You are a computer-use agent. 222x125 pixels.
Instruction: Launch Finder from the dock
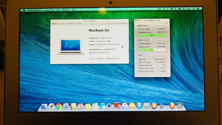(44, 106)
